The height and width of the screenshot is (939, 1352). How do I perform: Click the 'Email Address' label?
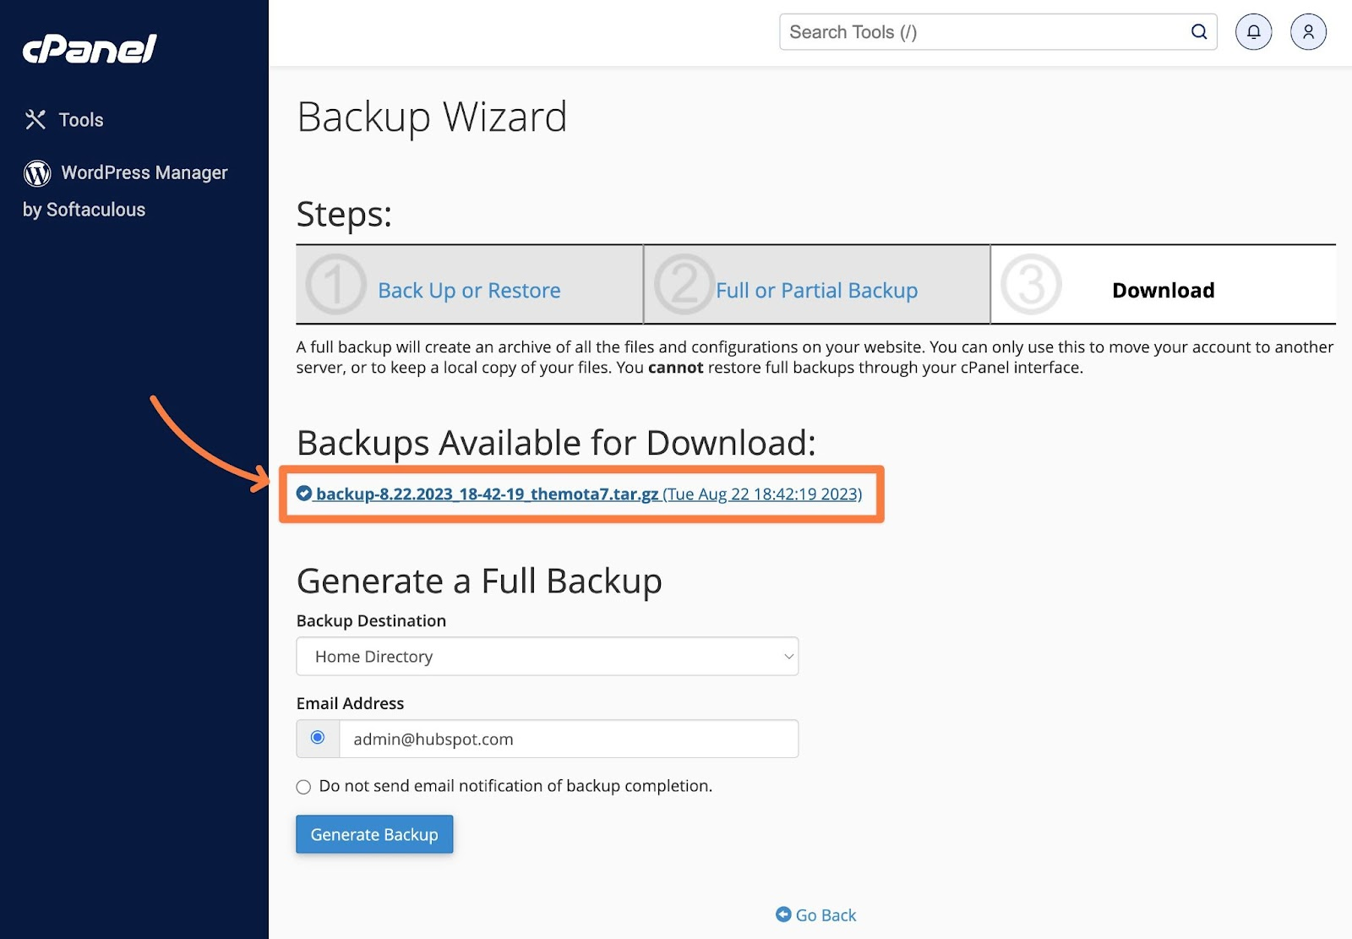point(350,703)
